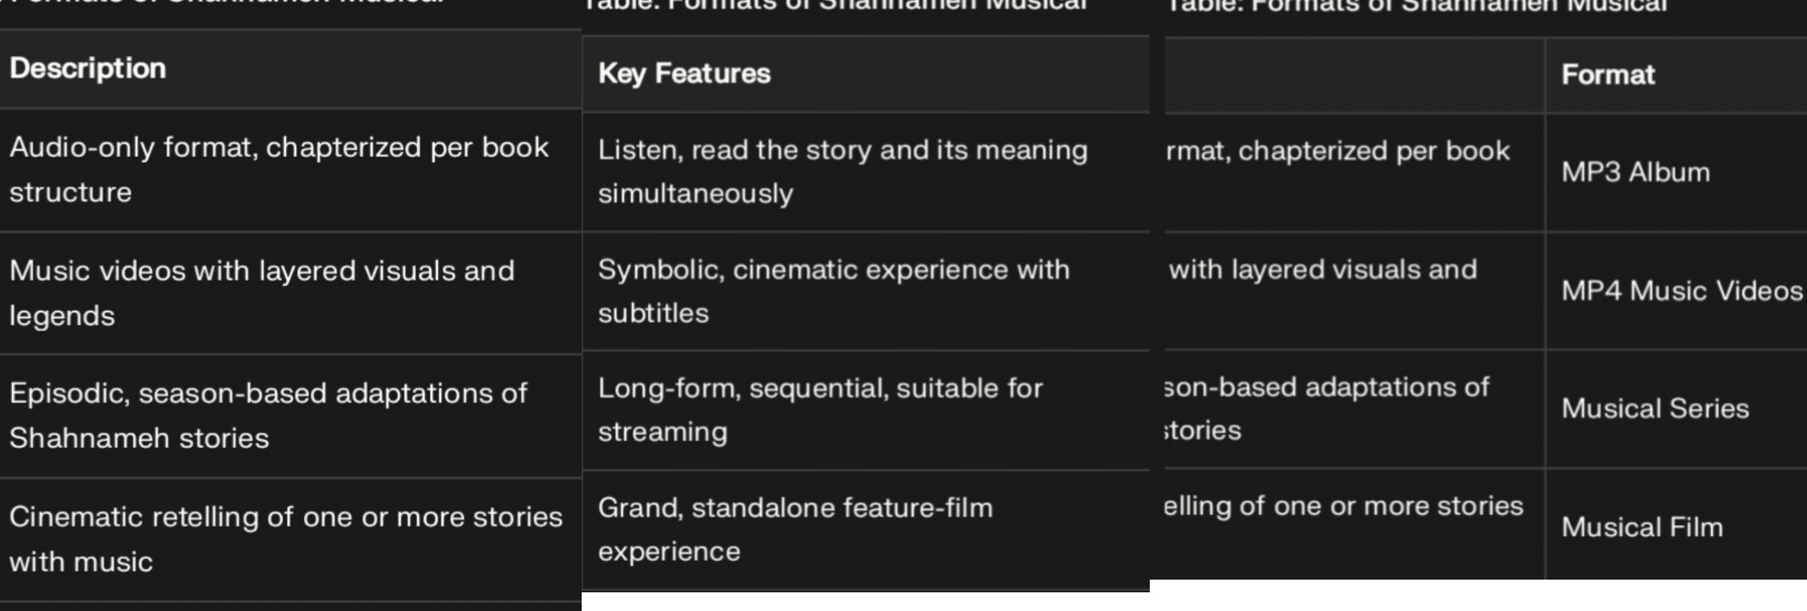Image resolution: width=1807 pixels, height=611 pixels.
Task: Click the full "Cinematic retelling" description cell
Action: click(285, 539)
